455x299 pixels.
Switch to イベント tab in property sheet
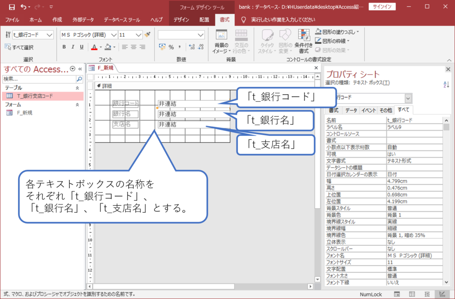[368, 111]
